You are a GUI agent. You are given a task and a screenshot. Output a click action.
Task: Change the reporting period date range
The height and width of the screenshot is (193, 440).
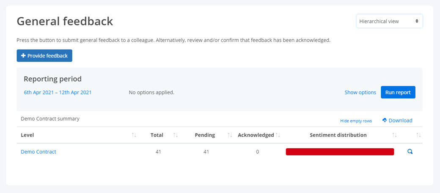(x=58, y=92)
